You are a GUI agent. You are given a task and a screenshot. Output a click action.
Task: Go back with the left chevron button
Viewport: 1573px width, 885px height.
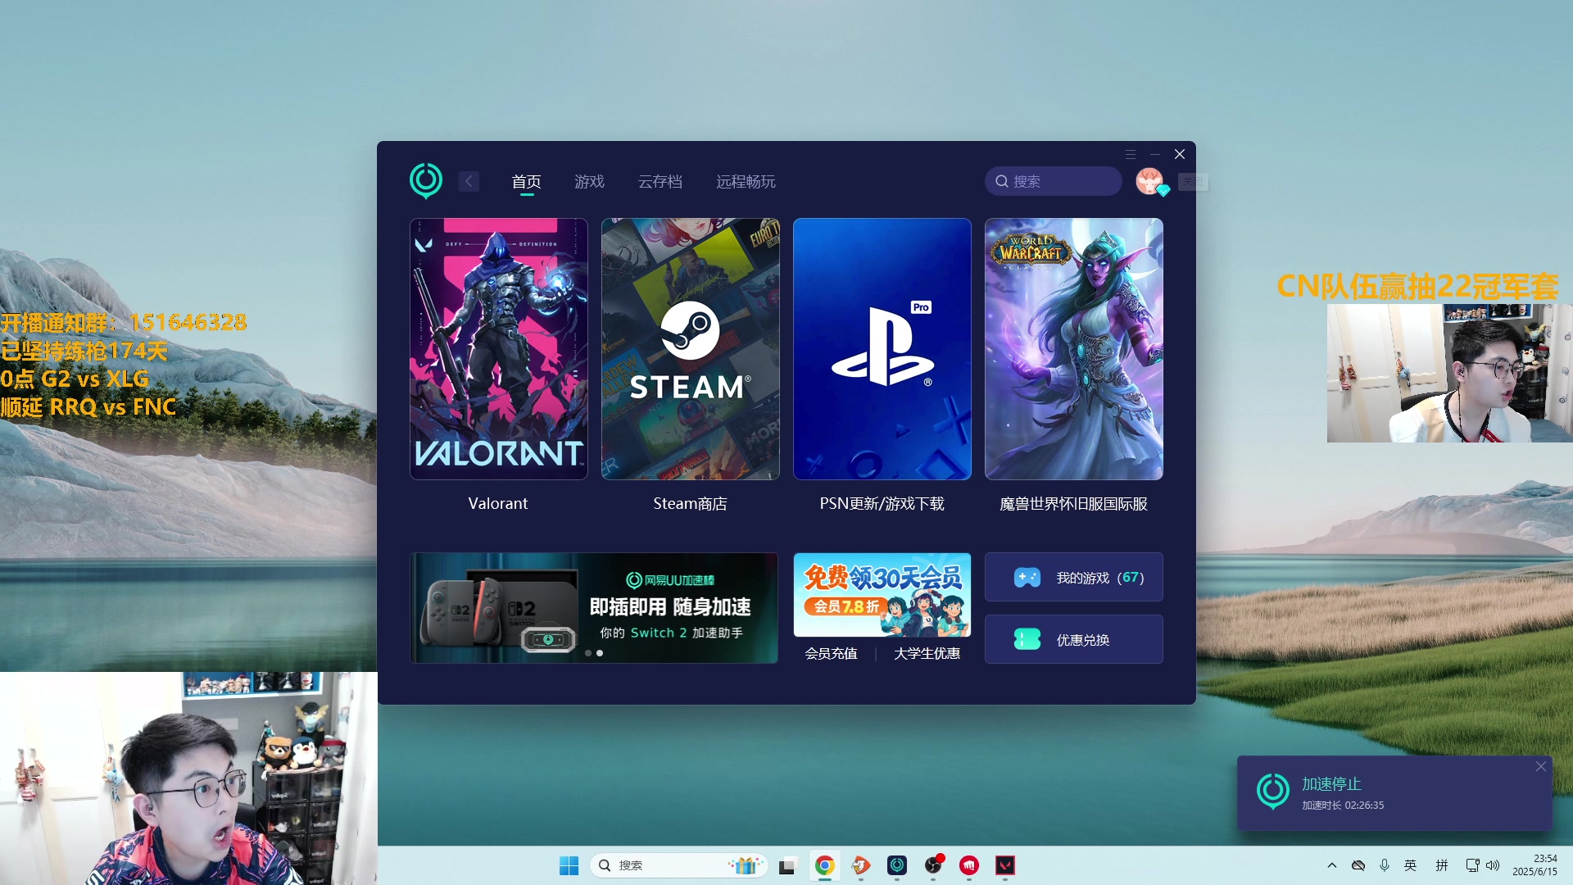[469, 181]
